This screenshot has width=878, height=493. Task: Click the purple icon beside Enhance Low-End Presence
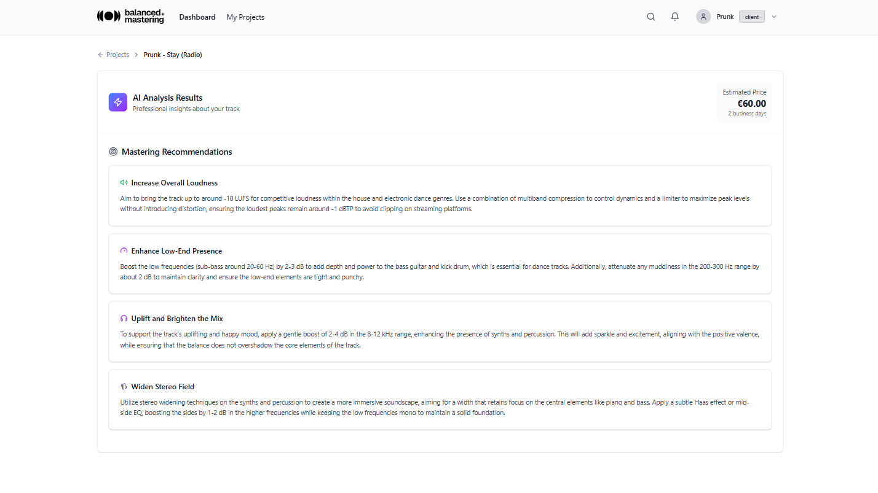(x=123, y=250)
